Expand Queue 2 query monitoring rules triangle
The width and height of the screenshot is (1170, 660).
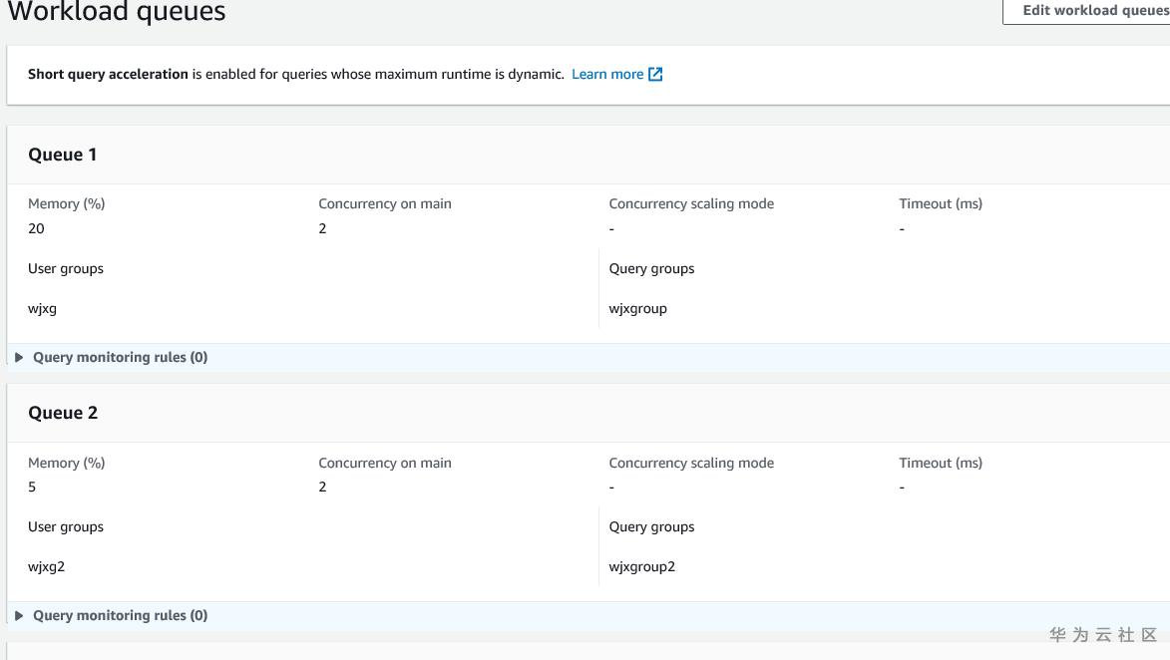pos(19,615)
